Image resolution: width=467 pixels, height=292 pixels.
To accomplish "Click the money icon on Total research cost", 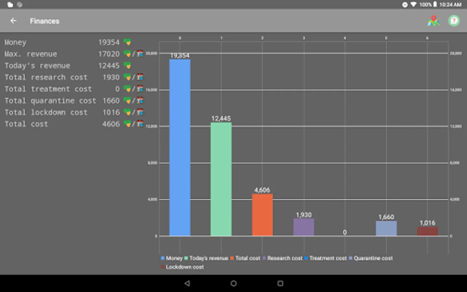I will coord(127,77).
